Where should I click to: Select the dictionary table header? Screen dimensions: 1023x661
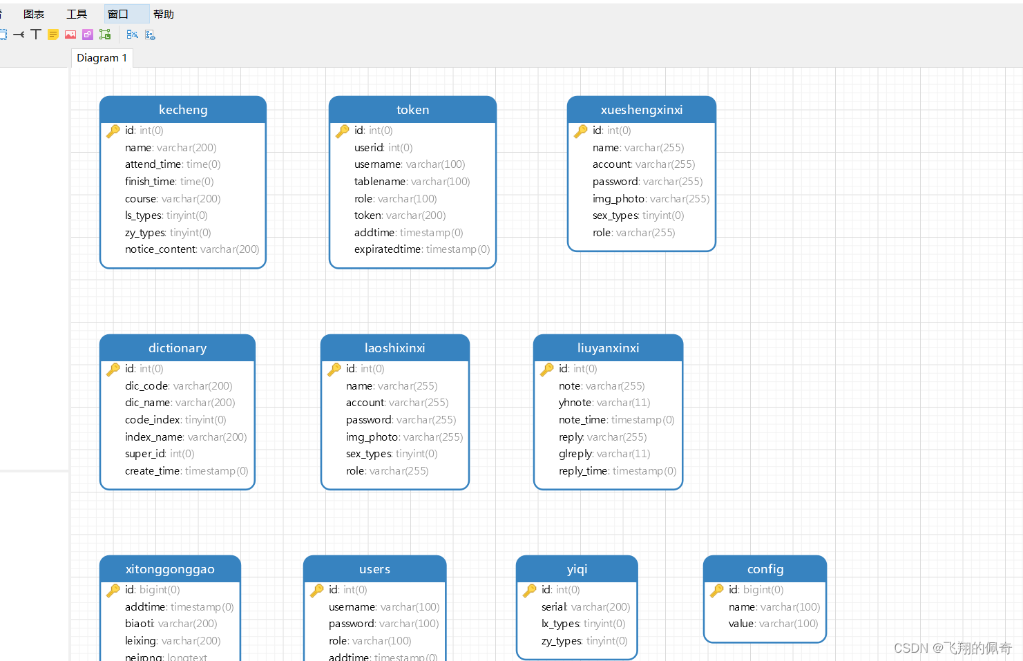click(178, 348)
